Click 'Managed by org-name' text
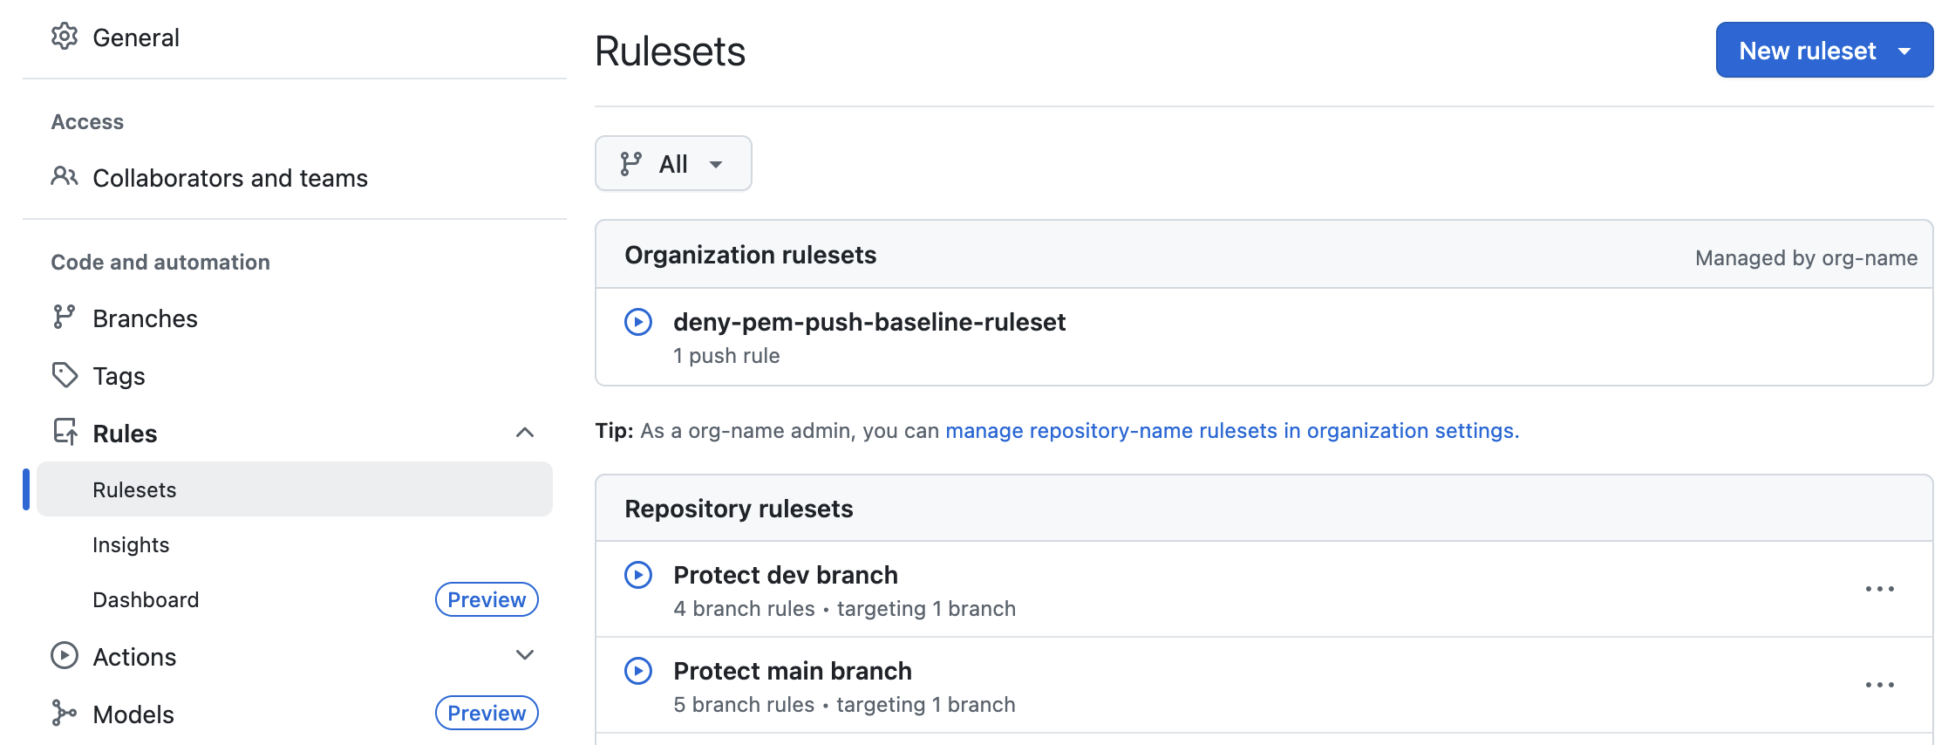This screenshot has width=1955, height=745. pos(1806,258)
